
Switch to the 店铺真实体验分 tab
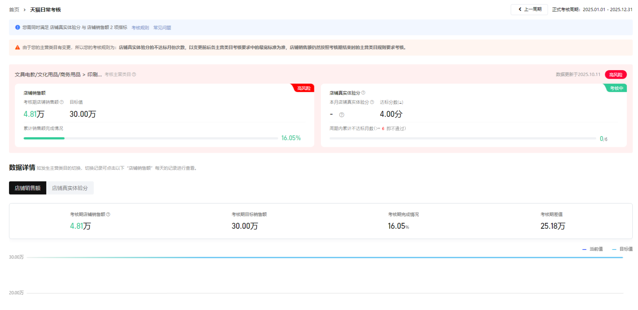(x=70, y=188)
